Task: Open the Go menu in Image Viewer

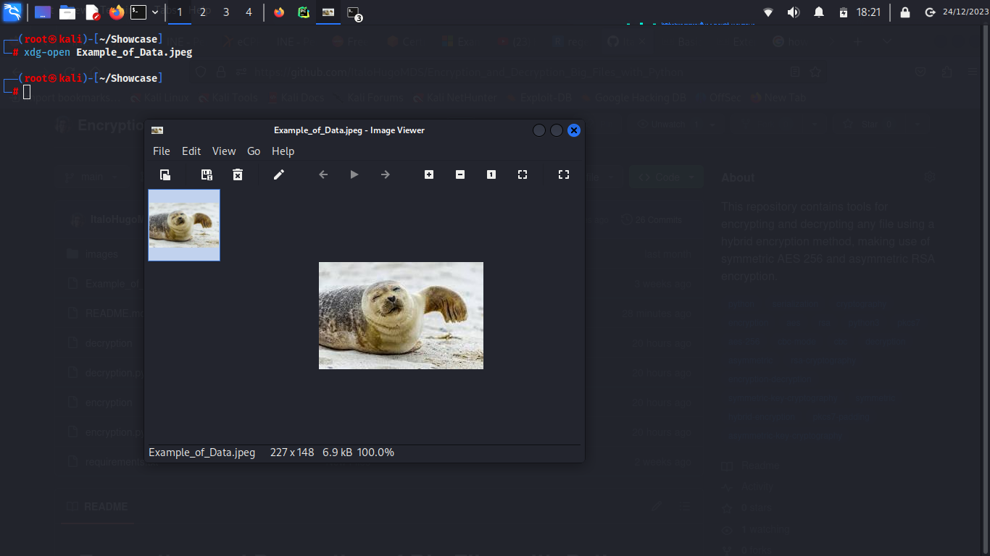Action: pos(254,151)
